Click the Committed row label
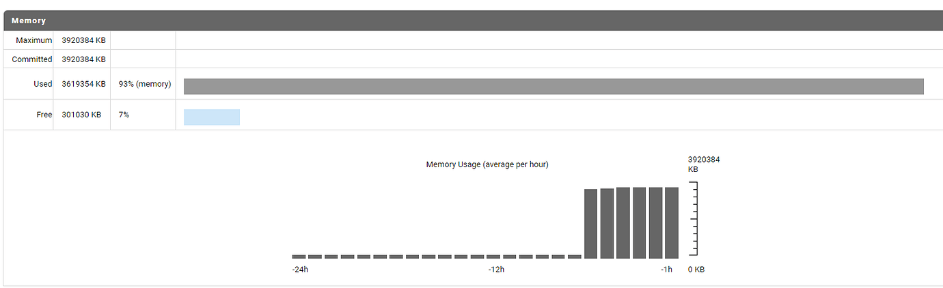Viewport: 943px width, 288px height. (x=32, y=59)
